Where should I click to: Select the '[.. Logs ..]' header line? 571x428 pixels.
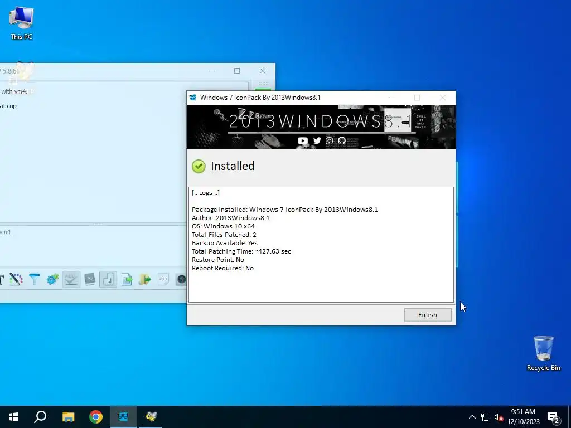(206, 193)
